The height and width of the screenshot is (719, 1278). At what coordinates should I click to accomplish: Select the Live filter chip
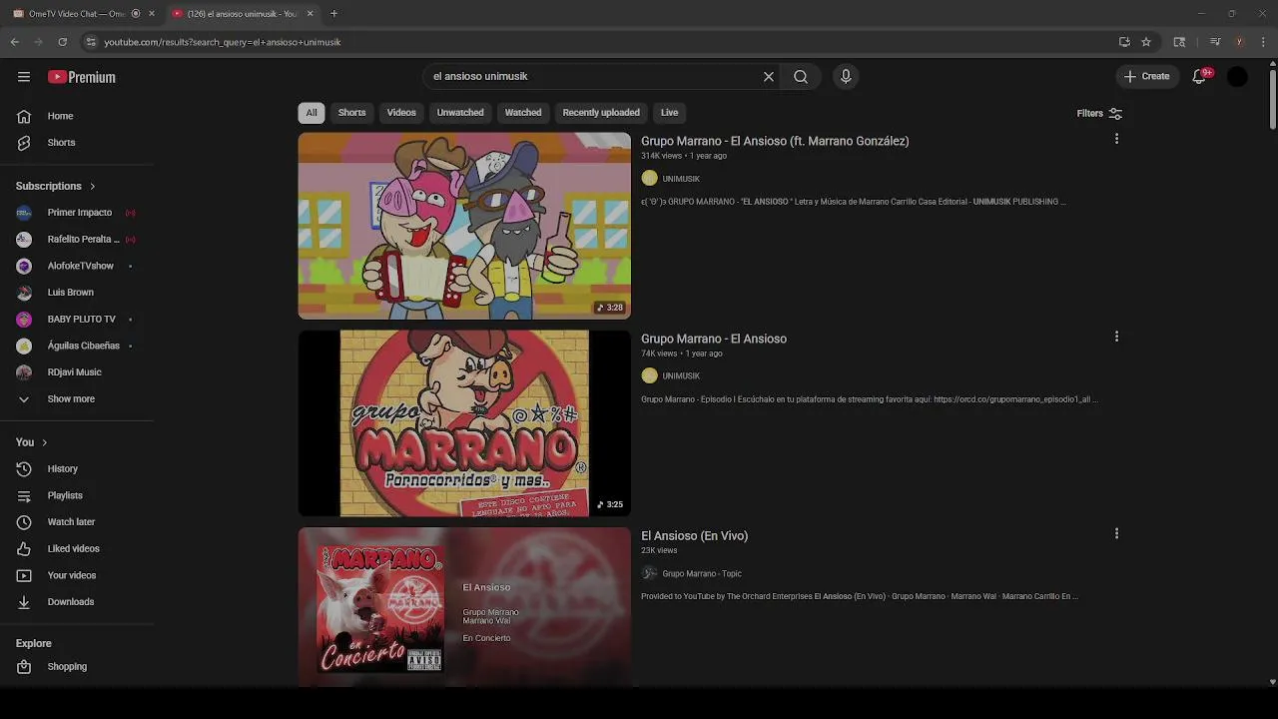[x=669, y=113]
